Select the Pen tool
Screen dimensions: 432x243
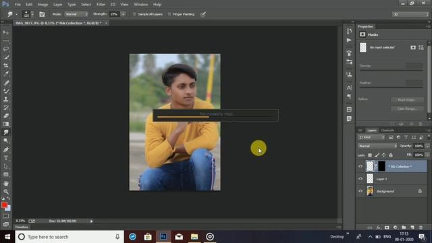coord(6,150)
